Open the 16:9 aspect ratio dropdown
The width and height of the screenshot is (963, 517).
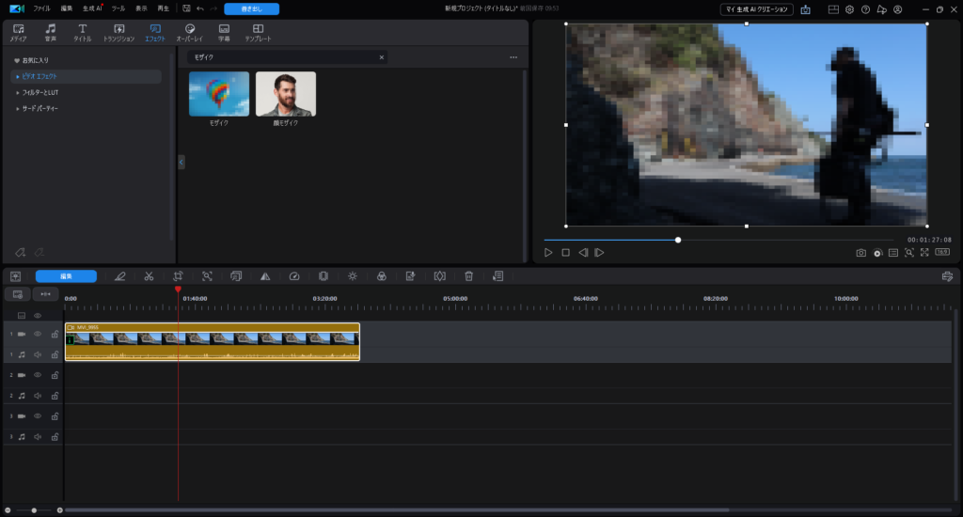[x=941, y=253]
